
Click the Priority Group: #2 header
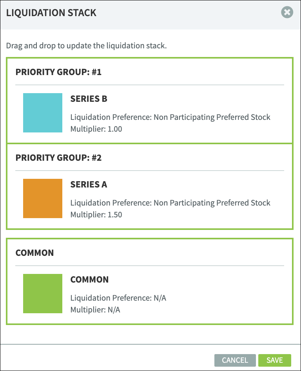click(58, 158)
